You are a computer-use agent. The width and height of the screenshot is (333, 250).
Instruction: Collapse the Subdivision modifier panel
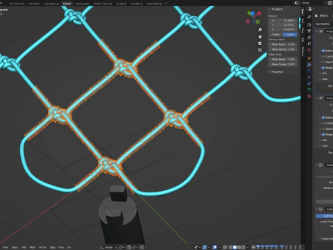point(317,209)
